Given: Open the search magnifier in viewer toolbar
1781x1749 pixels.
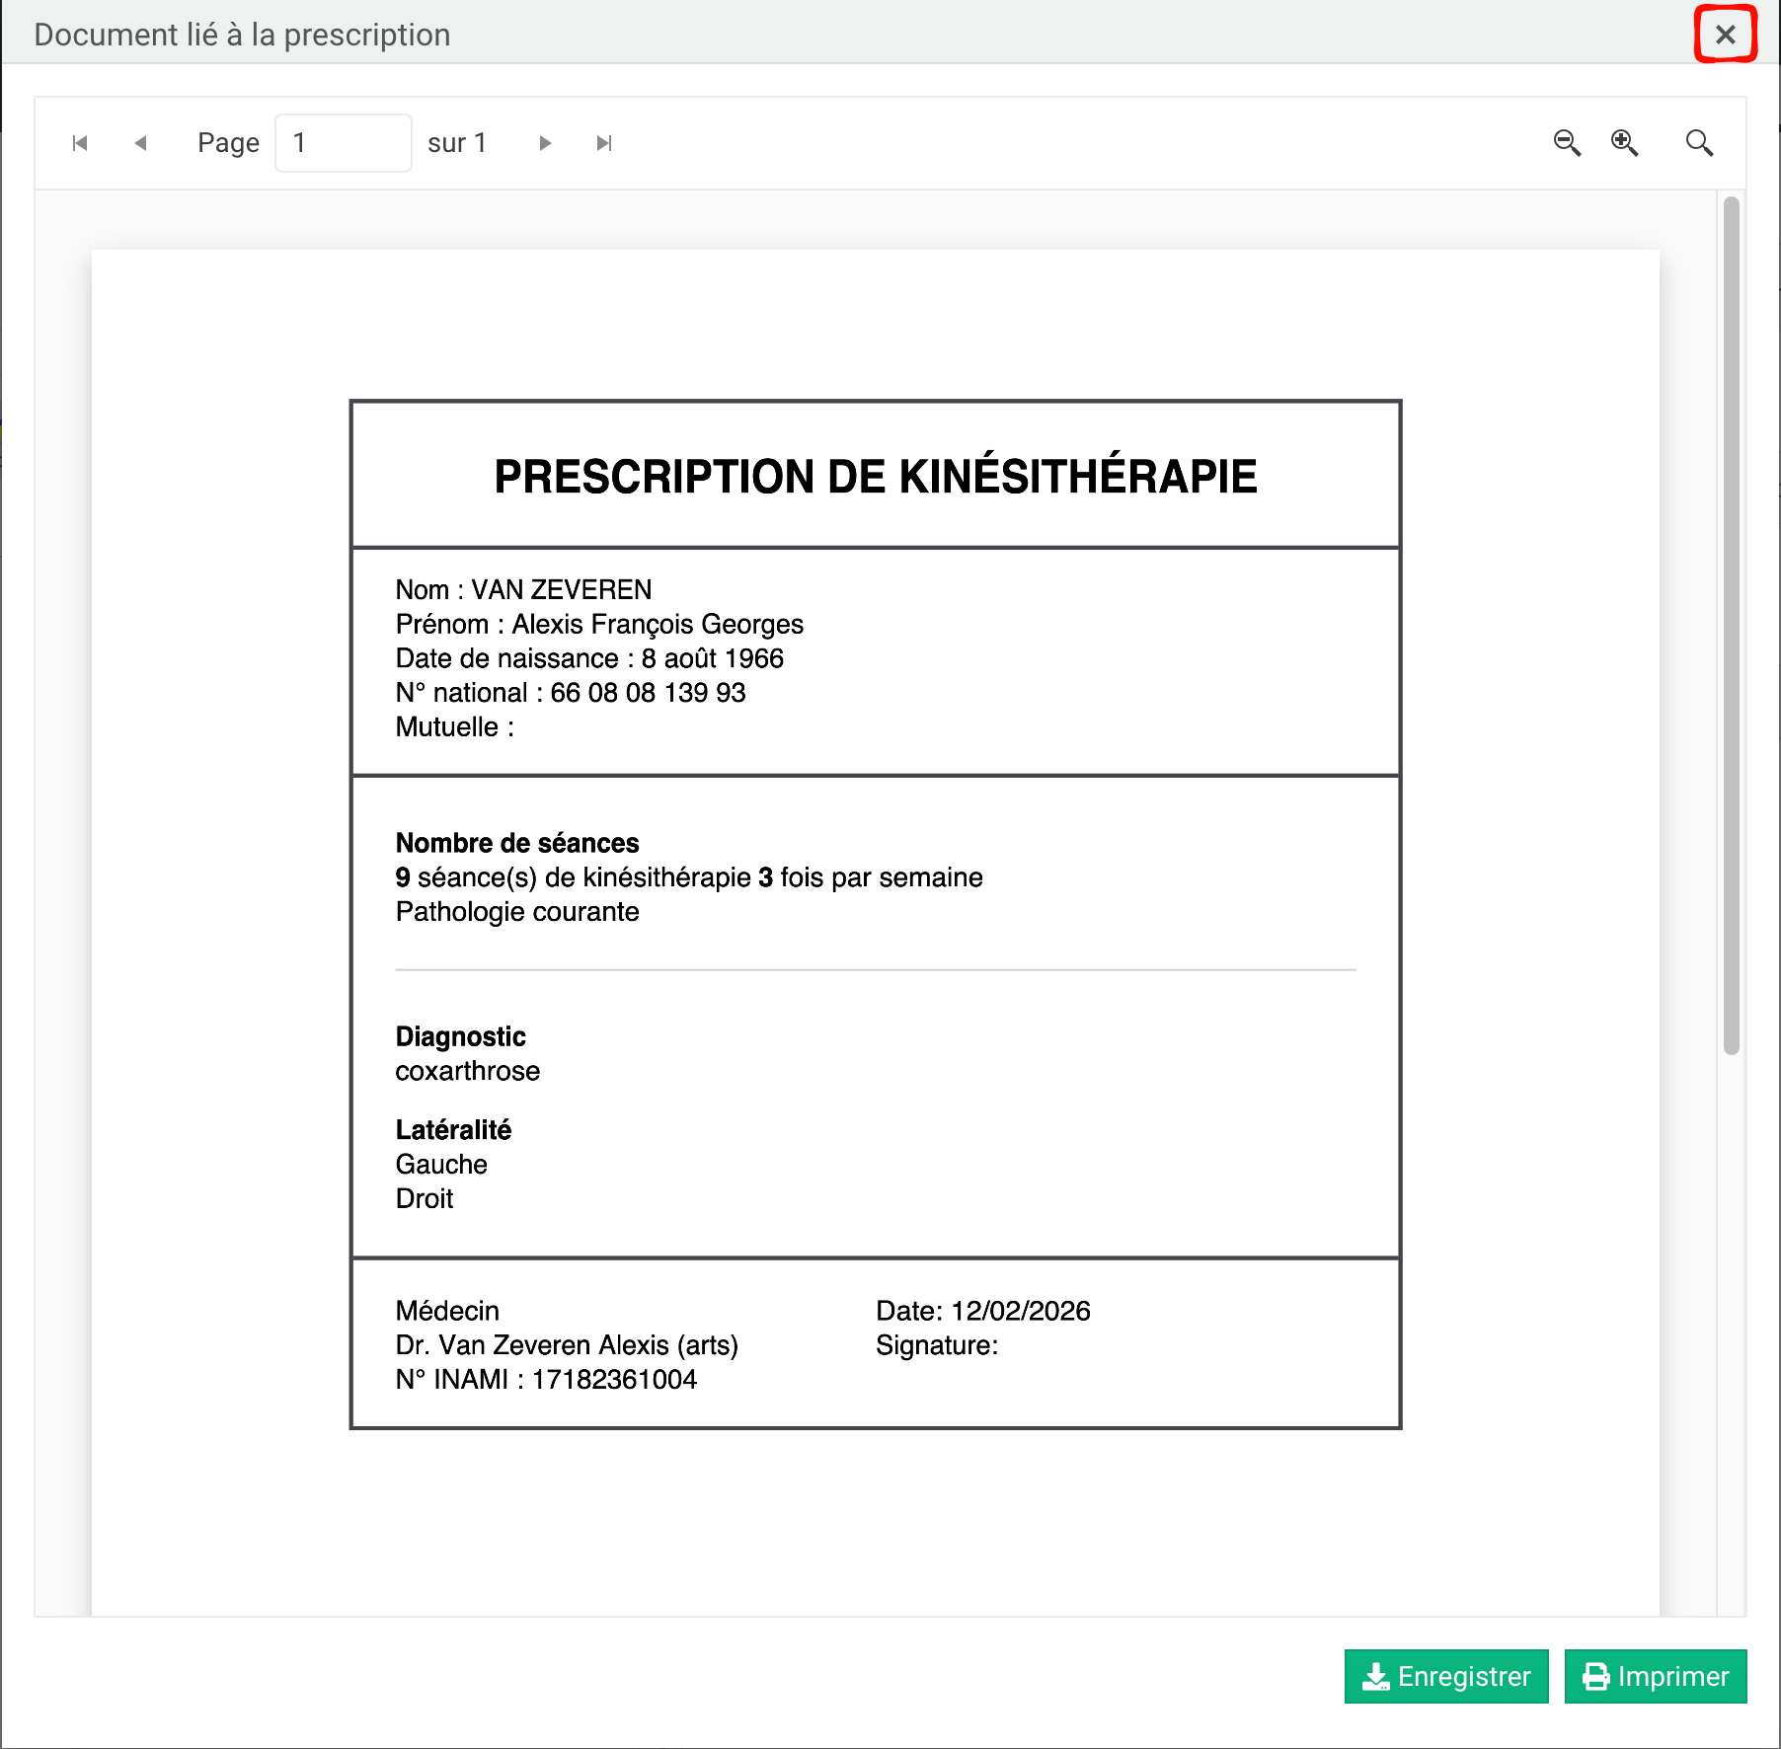Looking at the screenshot, I should pyautogui.click(x=1699, y=143).
